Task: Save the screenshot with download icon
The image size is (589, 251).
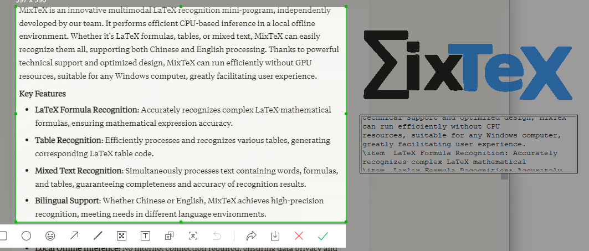Action: (x=275, y=236)
